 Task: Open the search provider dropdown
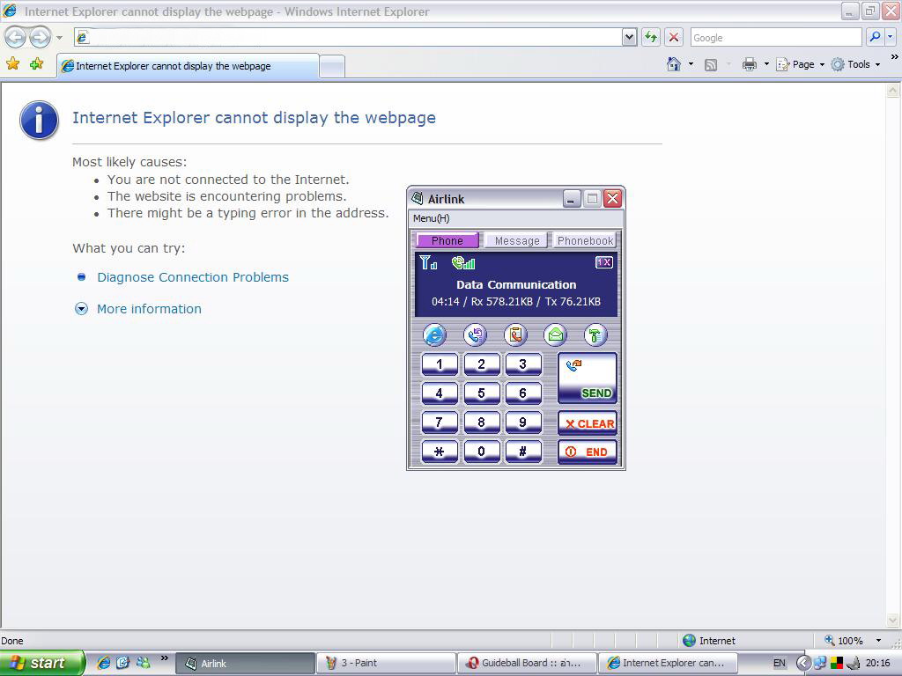(891, 37)
